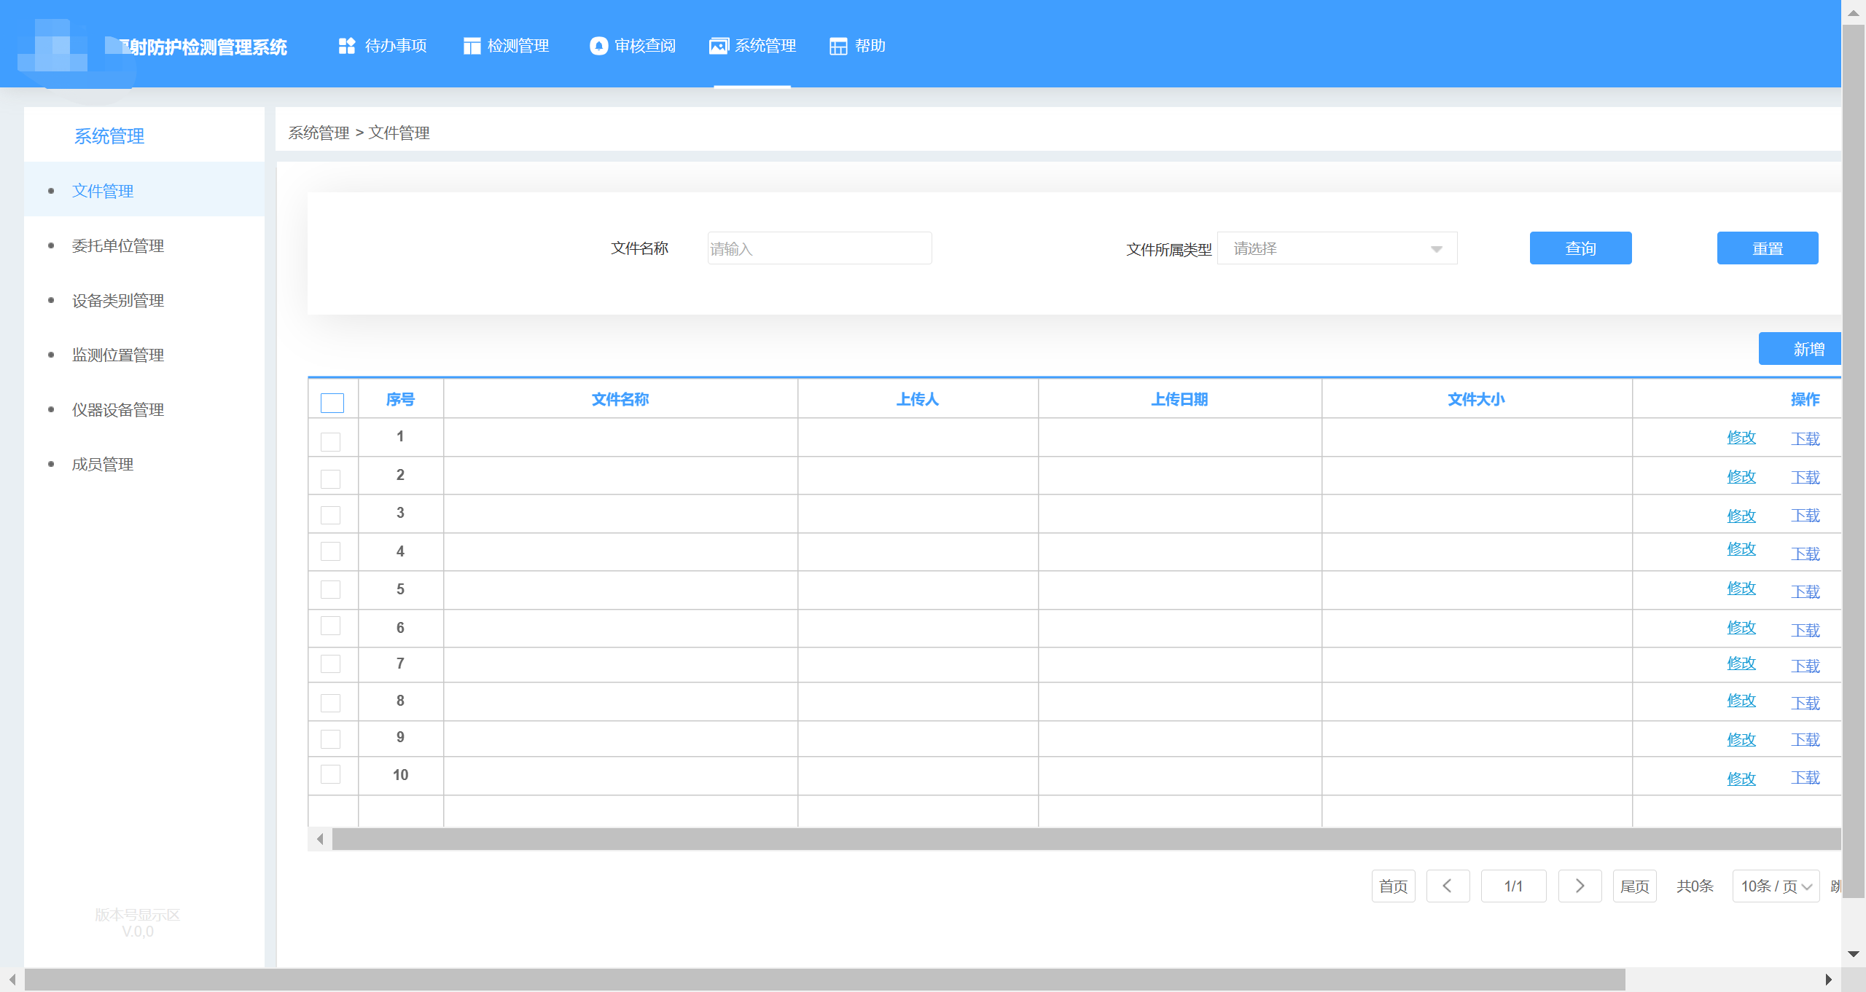Click 下载 link in row 8
The height and width of the screenshot is (992, 1866).
(1806, 703)
